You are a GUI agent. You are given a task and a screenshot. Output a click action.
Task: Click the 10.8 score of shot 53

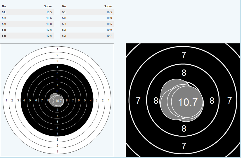click(x=49, y=24)
